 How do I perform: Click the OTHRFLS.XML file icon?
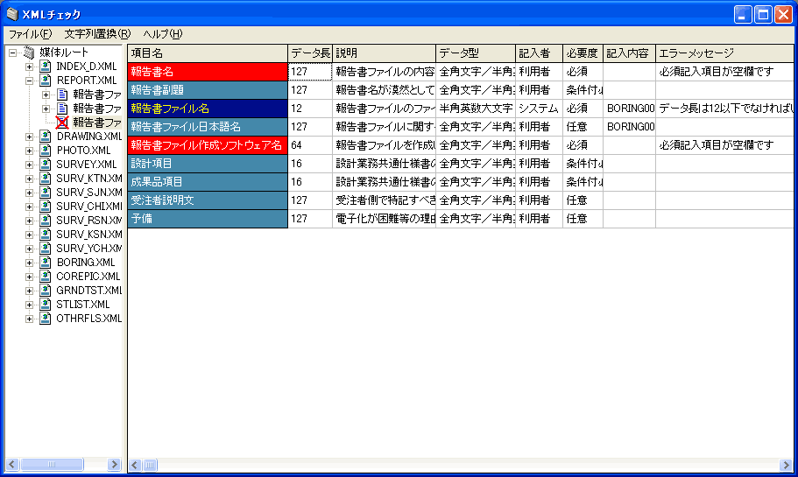(x=46, y=319)
